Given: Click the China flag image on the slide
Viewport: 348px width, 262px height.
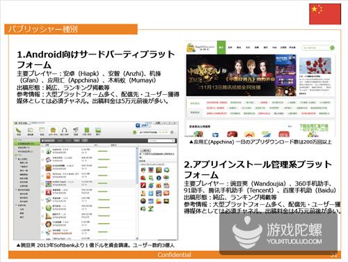Looking at the screenshot, I should tap(325, 14).
